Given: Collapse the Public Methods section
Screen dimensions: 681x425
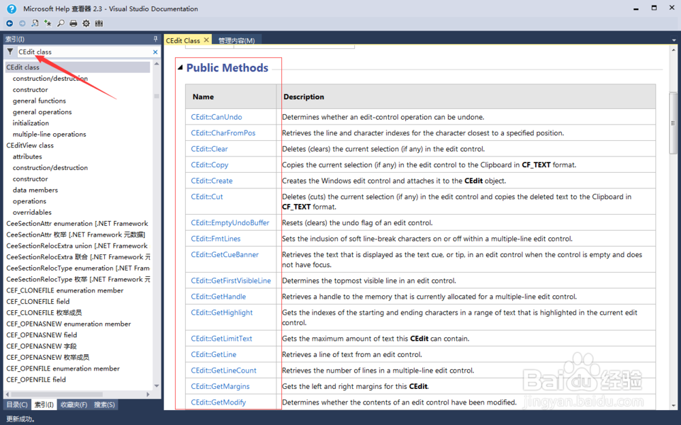Looking at the screenshot, I should tap(180, 67).
